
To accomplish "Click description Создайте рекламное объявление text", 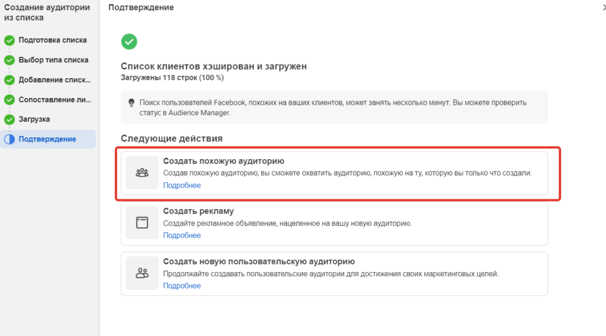I will pyautogui.click(x=288, y=223).
